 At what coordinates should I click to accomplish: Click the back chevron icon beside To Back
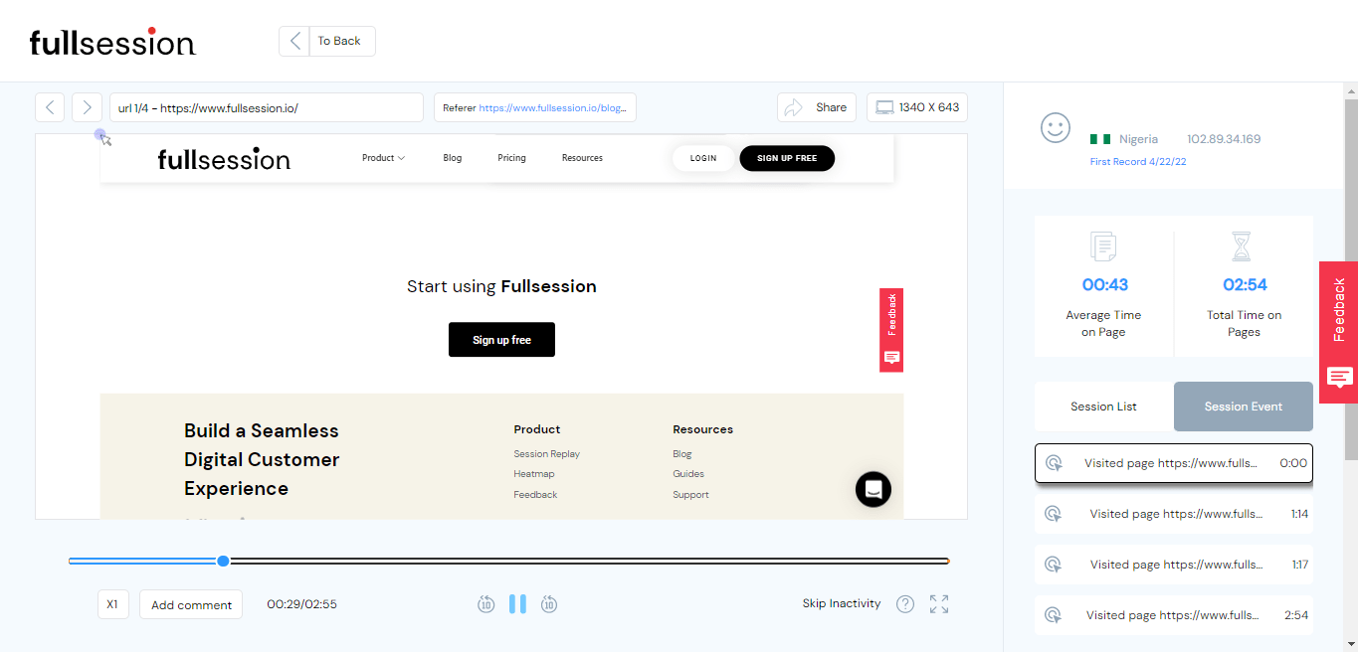[294, 41]
